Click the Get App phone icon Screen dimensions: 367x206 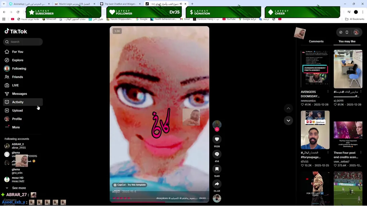347,32
